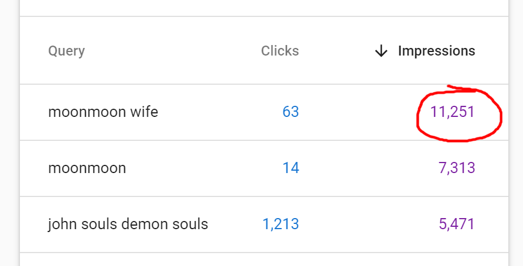
Task: Select the 1,213 clicks value
Action: (x=281, y=224)
